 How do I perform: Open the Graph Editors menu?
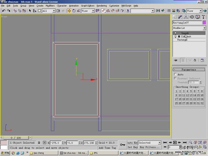coord(88,6)
